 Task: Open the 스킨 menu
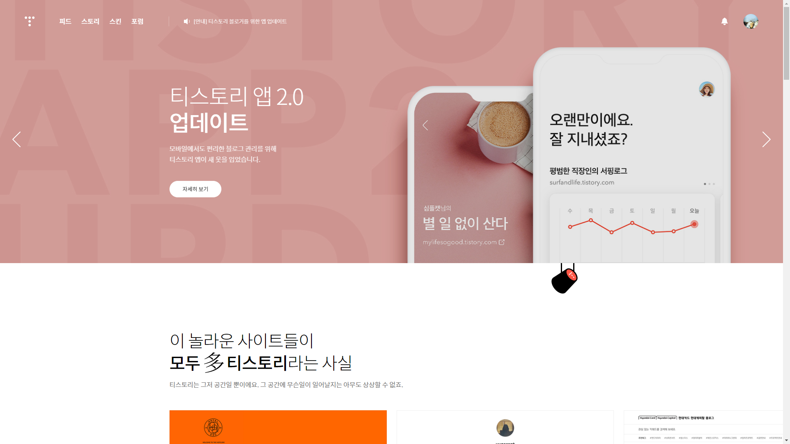tap(115, 21)
